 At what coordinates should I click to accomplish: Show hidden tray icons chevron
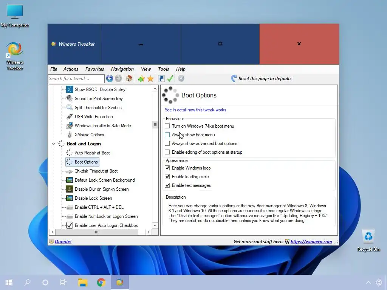coord(368,282)
